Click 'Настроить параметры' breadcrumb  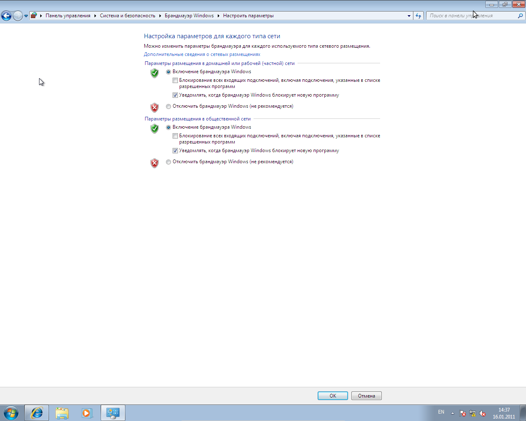click(x=248, y=16)
